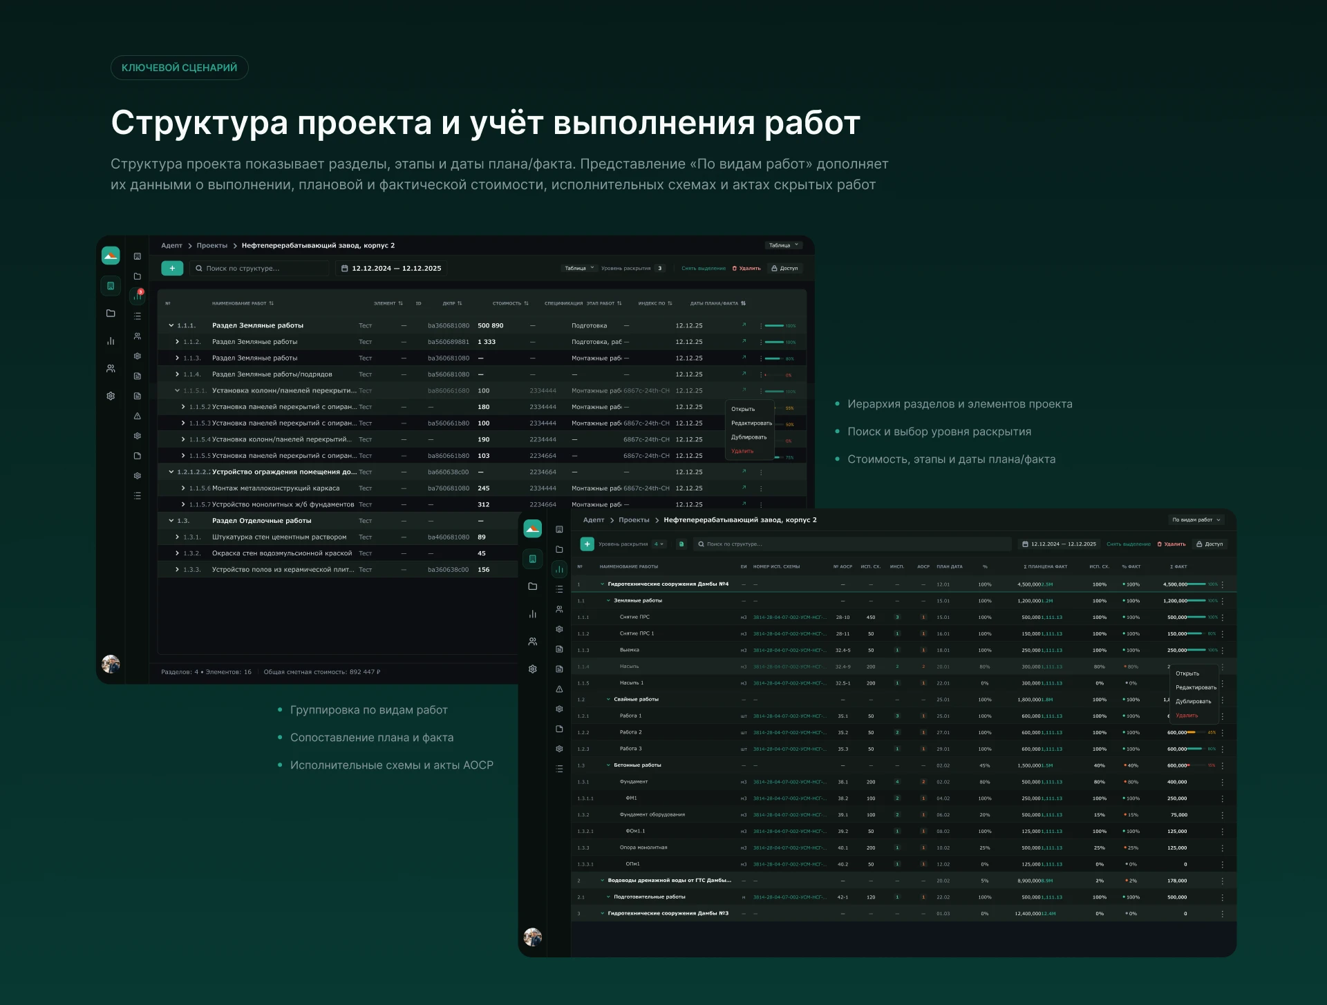The height and width of the screenshot is (1005, 1327).
Task: Open users icon in work-types window's primary sidebar
Action: click(532, 642)
